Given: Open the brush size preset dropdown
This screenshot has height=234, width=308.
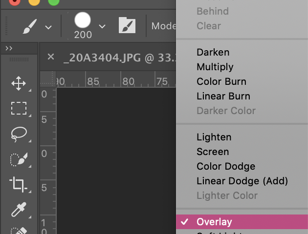Looking at the screenshot, I should point(102,26).
